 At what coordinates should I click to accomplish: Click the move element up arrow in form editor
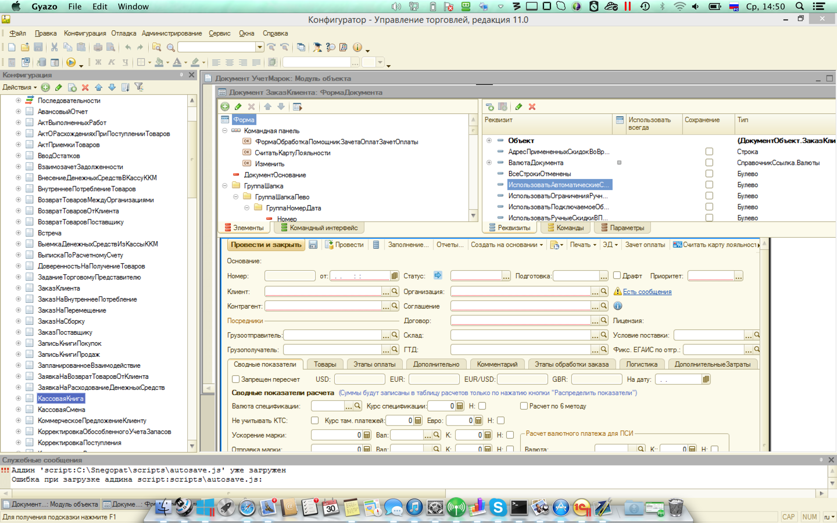coord(267,107)
